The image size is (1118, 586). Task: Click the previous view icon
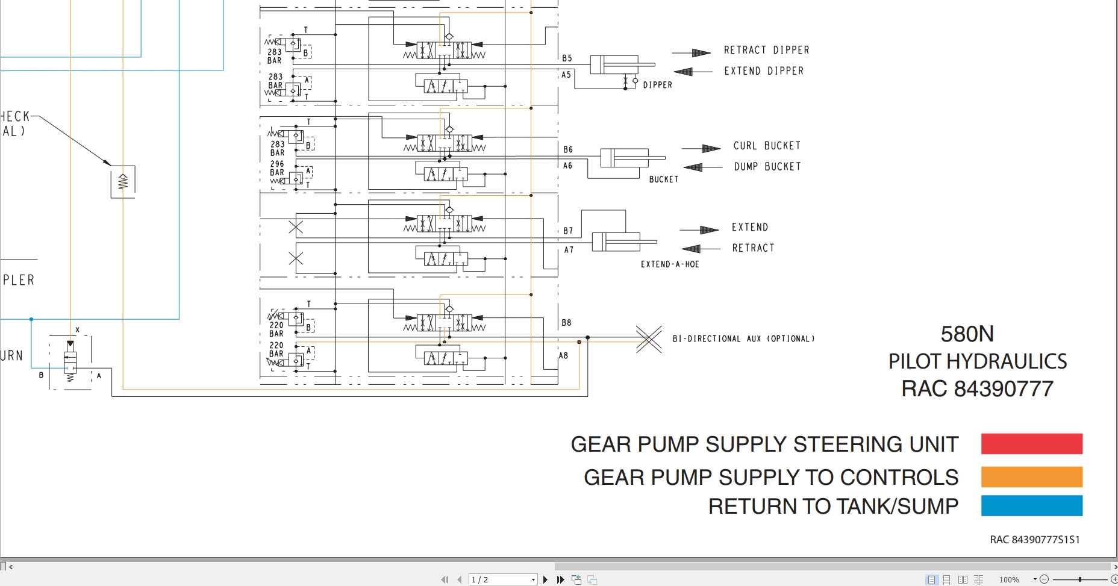[x=576, y=579]
